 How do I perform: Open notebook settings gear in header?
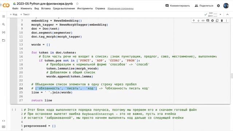click(218, 6)
